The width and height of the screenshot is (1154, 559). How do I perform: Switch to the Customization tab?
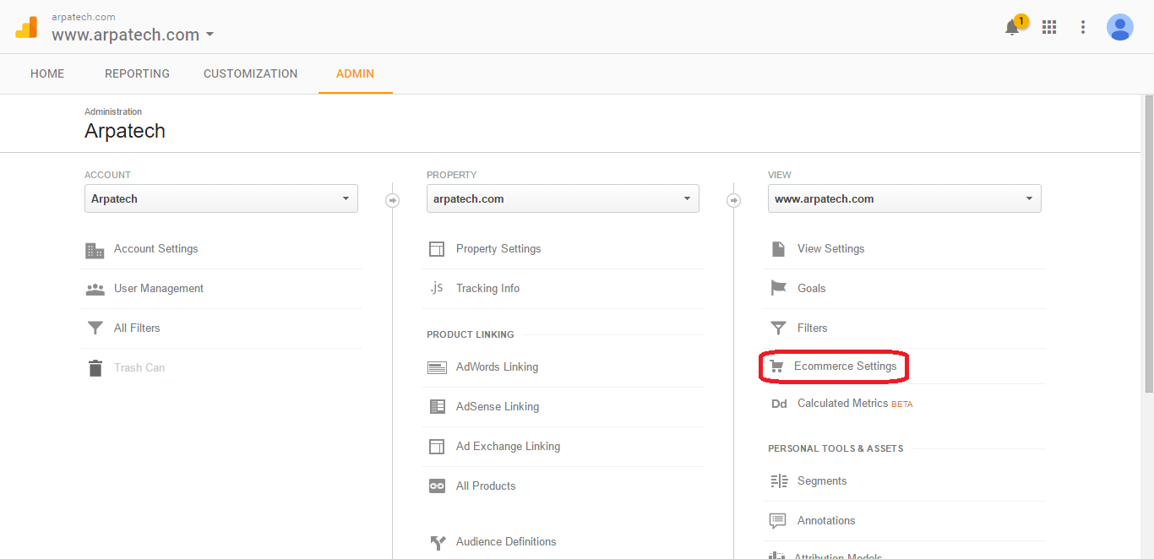pyautogui.click(x=250, y=73)
